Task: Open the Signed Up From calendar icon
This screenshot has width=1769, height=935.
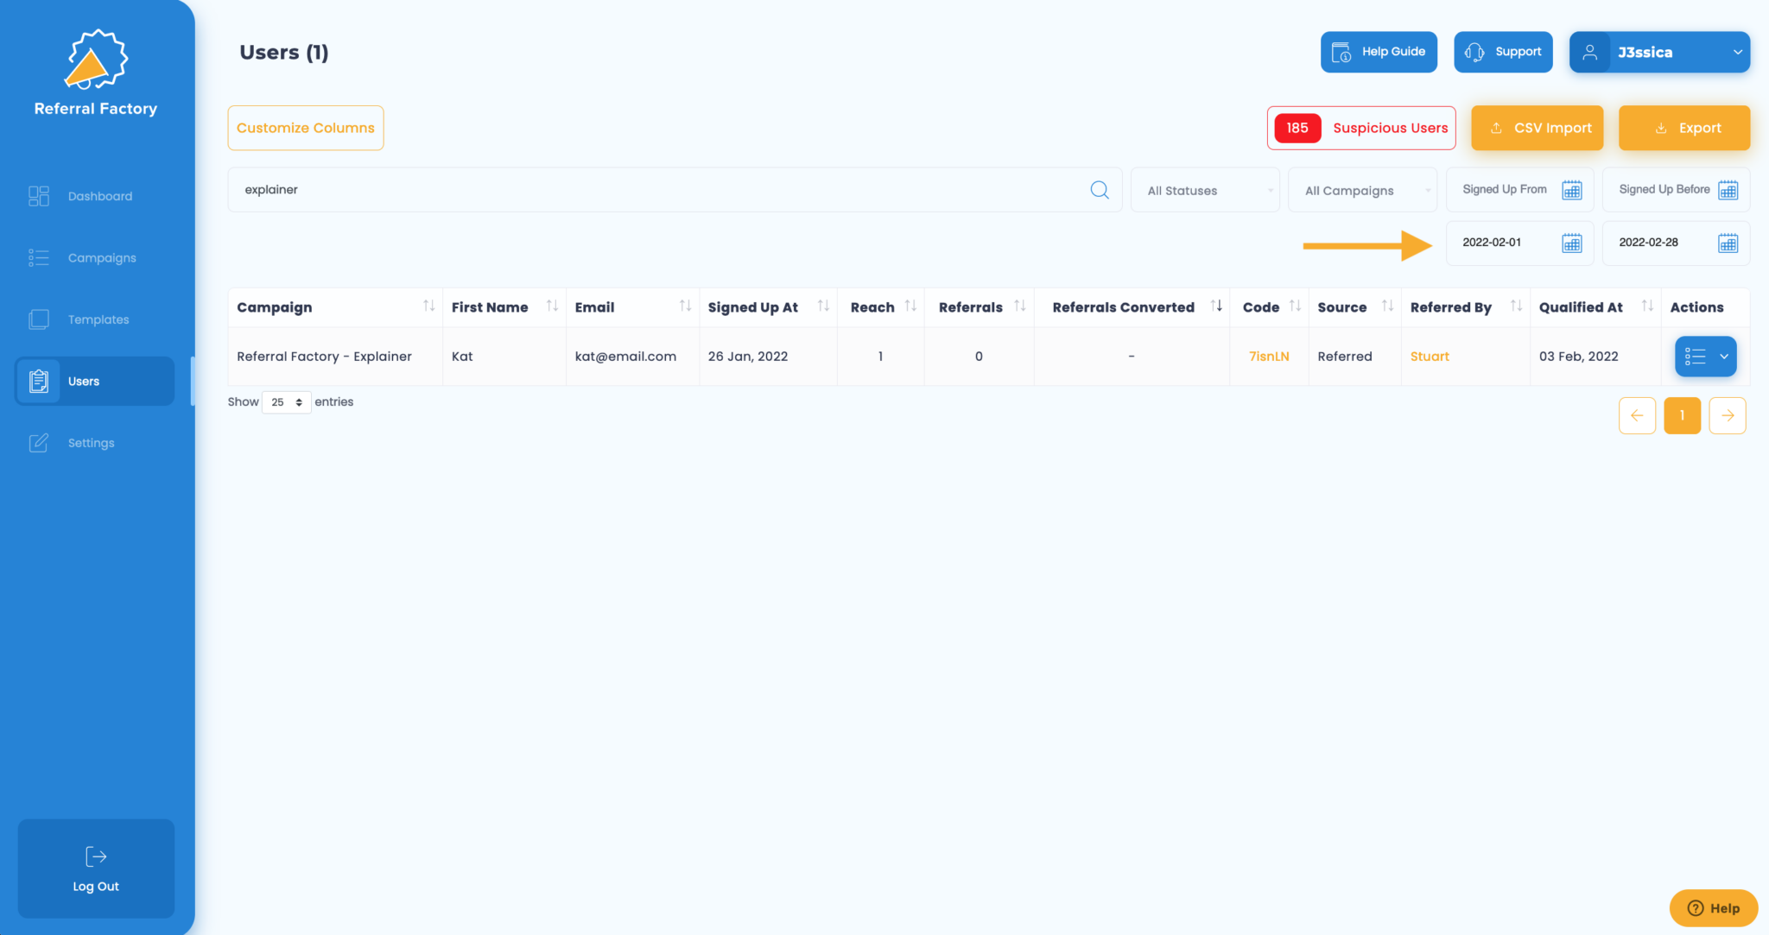Action: tap(1572, 190)
